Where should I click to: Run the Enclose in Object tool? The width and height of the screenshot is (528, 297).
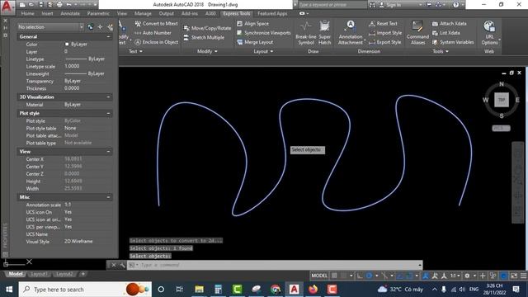(157, 42)
